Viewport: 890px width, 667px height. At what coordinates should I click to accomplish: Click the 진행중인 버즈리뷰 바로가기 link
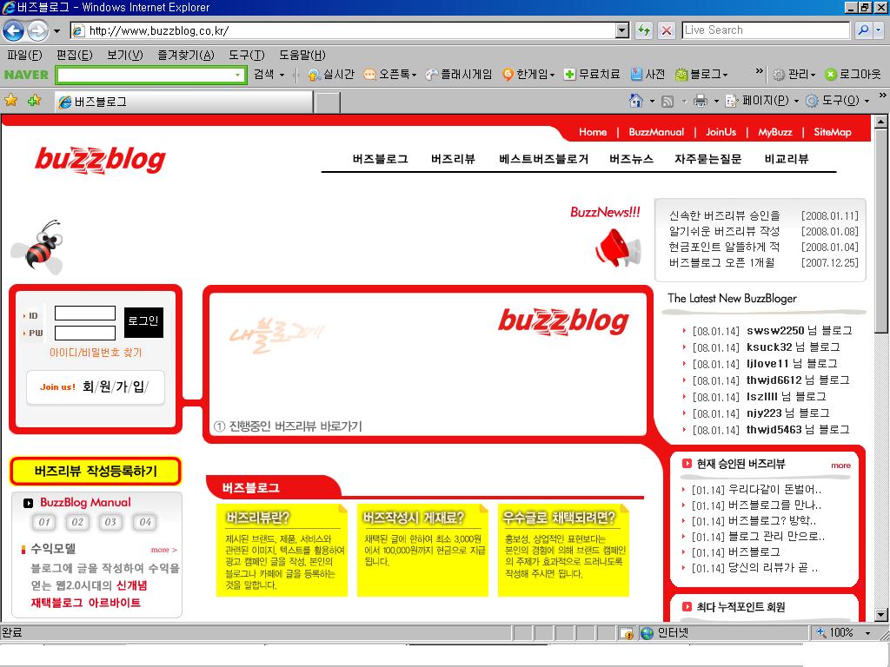(x=288, y=426)
